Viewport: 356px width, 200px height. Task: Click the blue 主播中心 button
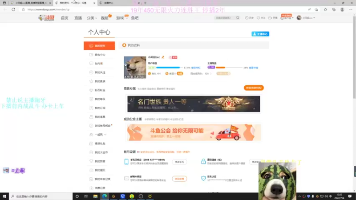(260, 34)
